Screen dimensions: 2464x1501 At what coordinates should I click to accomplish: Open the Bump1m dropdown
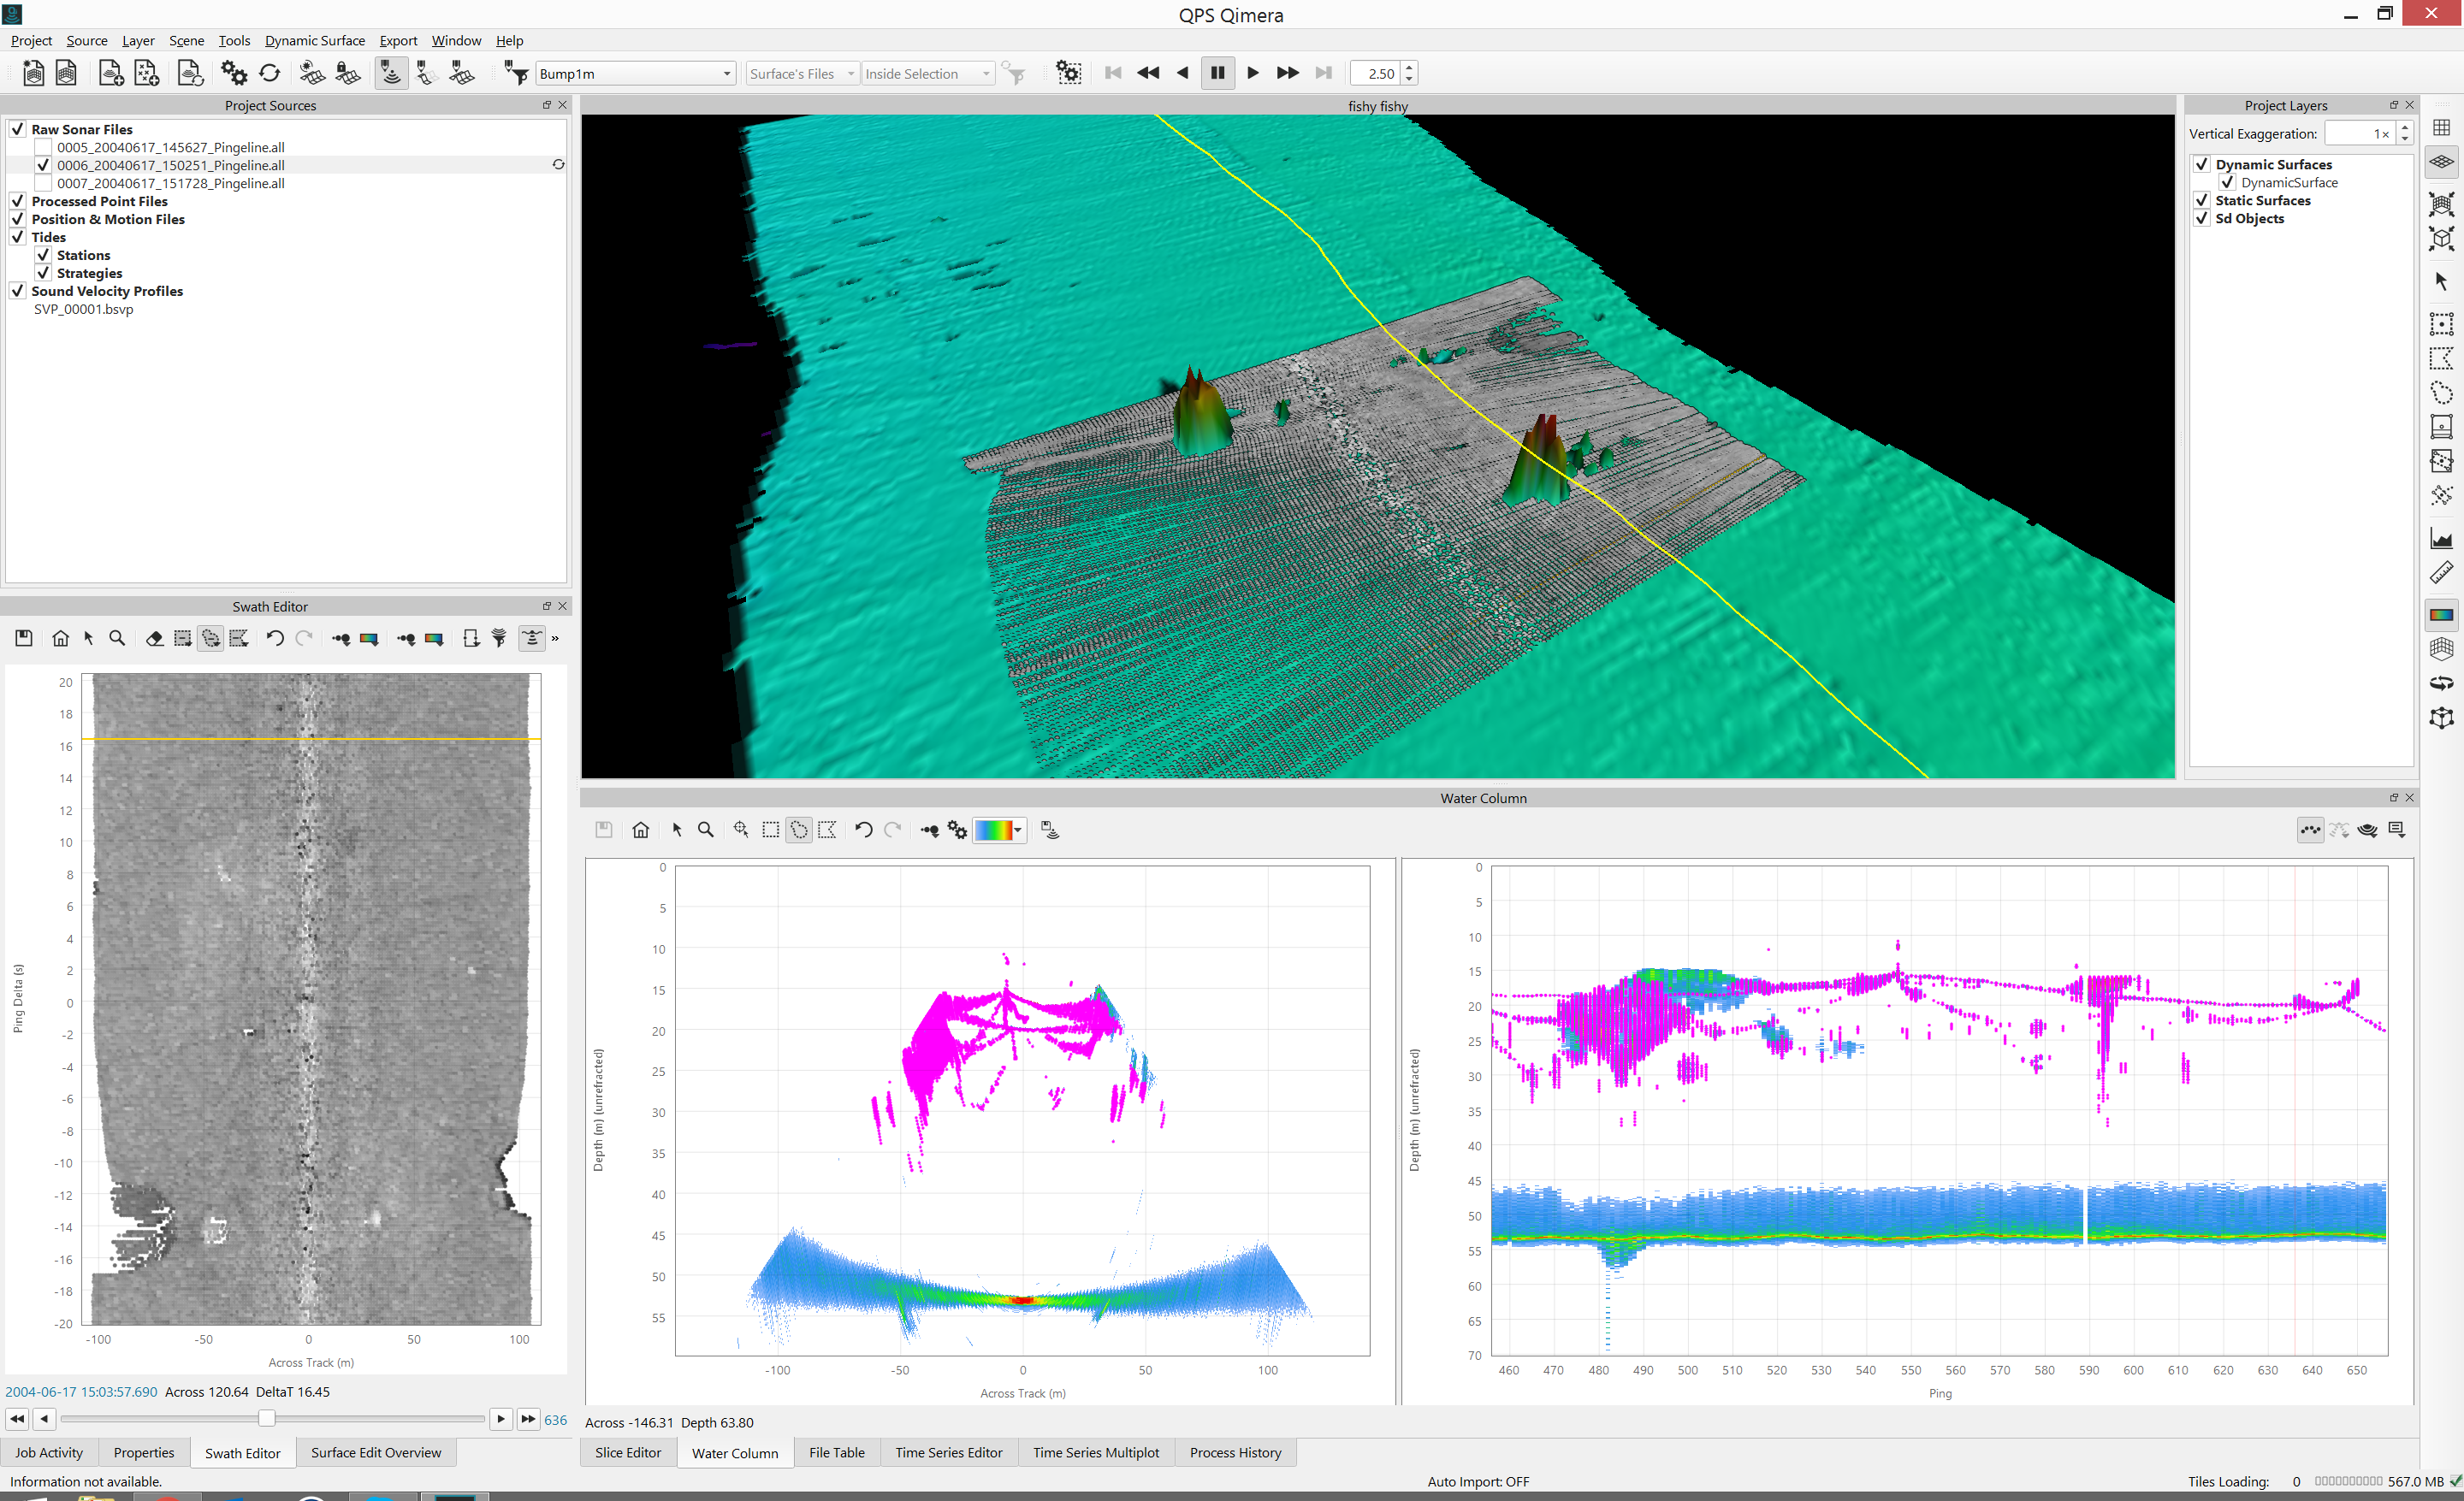pos(727,74)
